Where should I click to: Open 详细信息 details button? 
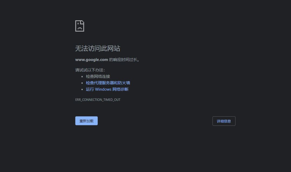pos(224,121)
